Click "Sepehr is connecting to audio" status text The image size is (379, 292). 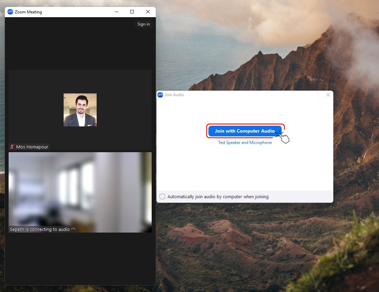(x=40, y=229)
